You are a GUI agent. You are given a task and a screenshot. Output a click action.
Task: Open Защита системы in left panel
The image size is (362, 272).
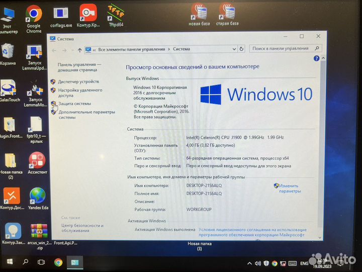(x=75, y=103)
